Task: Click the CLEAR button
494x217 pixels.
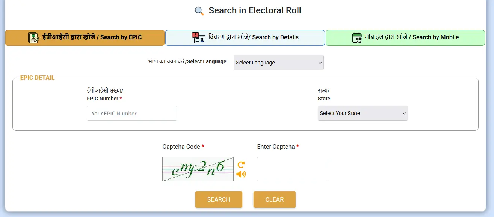Action: pos(274,199)
